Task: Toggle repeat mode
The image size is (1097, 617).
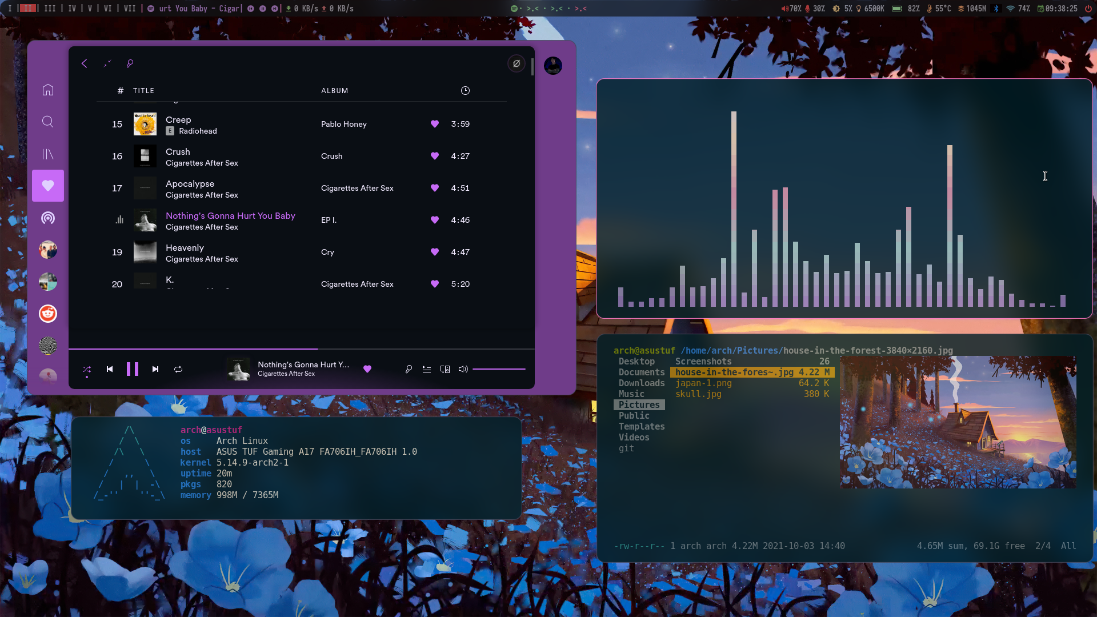Action: tap(178, 369)
